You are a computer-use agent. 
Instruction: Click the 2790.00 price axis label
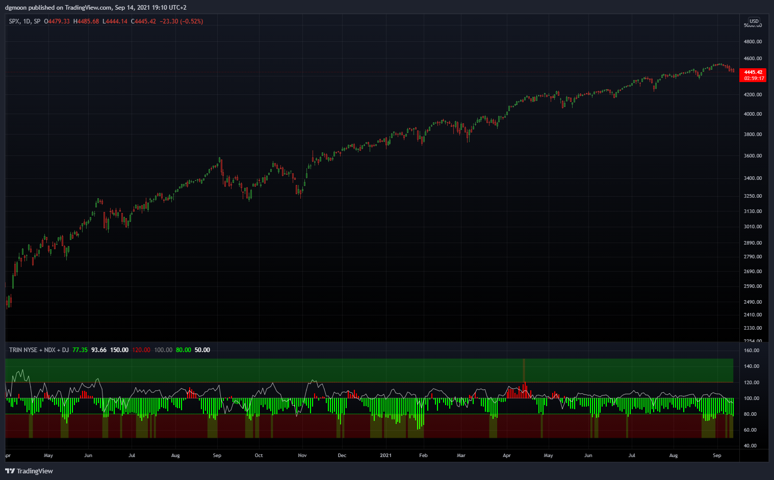[753, 257]
